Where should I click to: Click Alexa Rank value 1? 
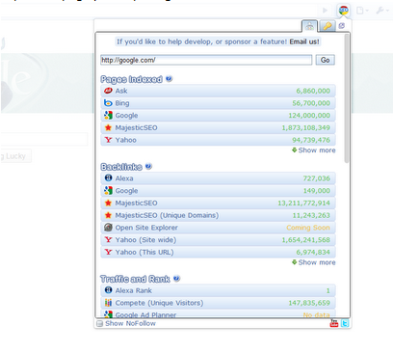click(x=328, y=290)
